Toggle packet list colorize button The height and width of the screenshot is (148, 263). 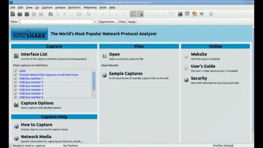pyautogui.click(x=133, y=14)
